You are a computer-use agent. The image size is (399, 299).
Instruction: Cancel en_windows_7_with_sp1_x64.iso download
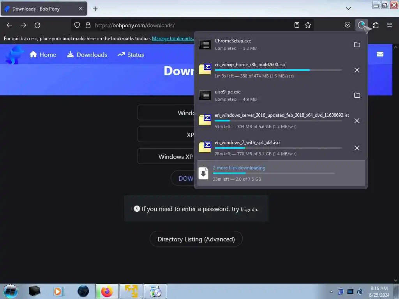click(x=357, y=148)
